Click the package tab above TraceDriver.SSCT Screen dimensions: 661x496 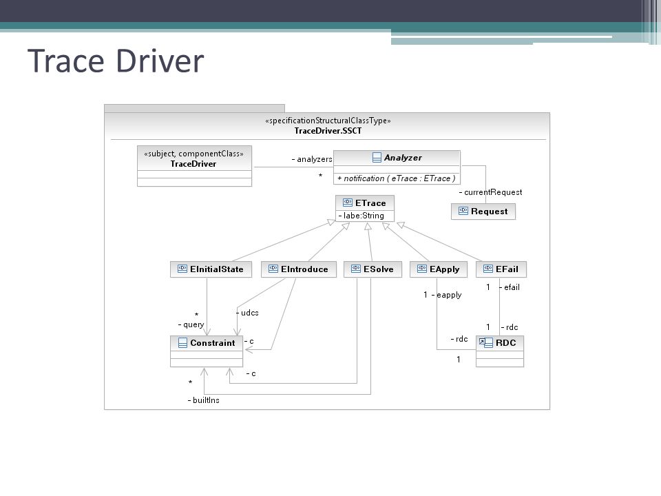pyautogui.click(x=194, y=108)
